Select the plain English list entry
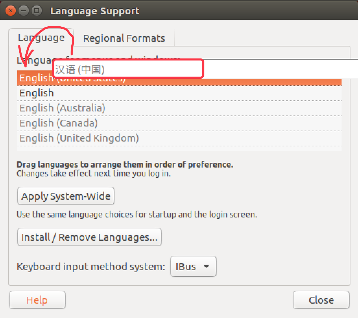Viewport: 358px width, 318px height. click(37, 93)
